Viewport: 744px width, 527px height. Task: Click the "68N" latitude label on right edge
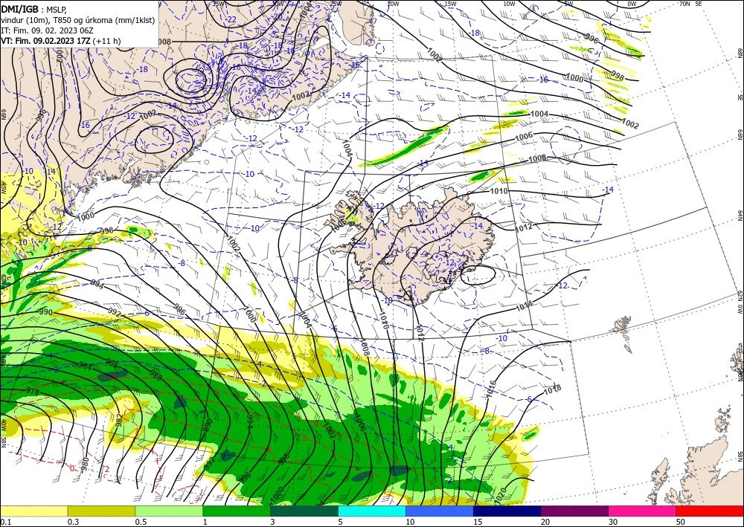click(740, 52)
